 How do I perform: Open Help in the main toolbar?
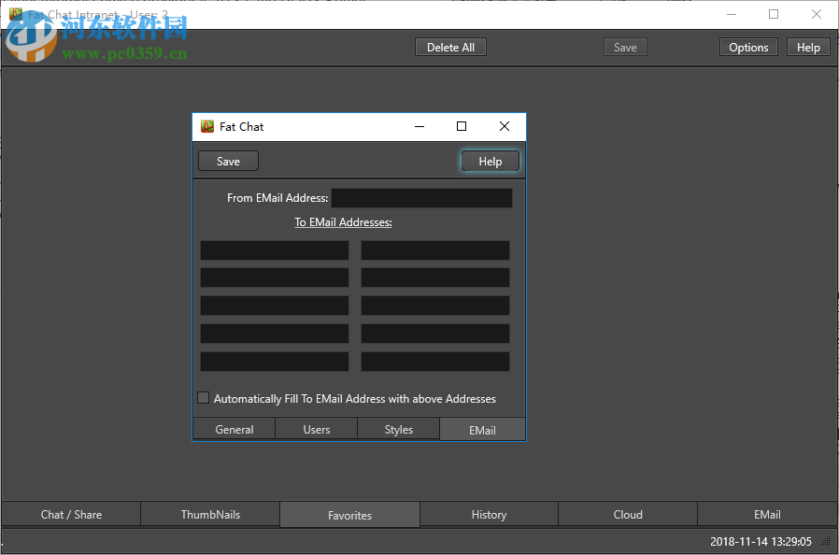tap(808, 47)
